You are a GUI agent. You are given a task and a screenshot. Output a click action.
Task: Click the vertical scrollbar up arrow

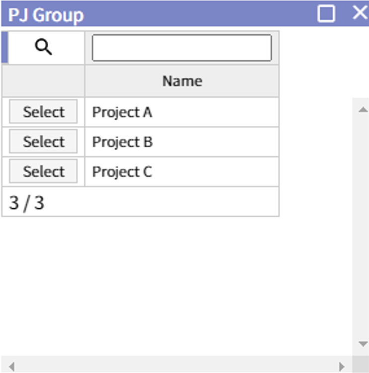click(363, 109)
